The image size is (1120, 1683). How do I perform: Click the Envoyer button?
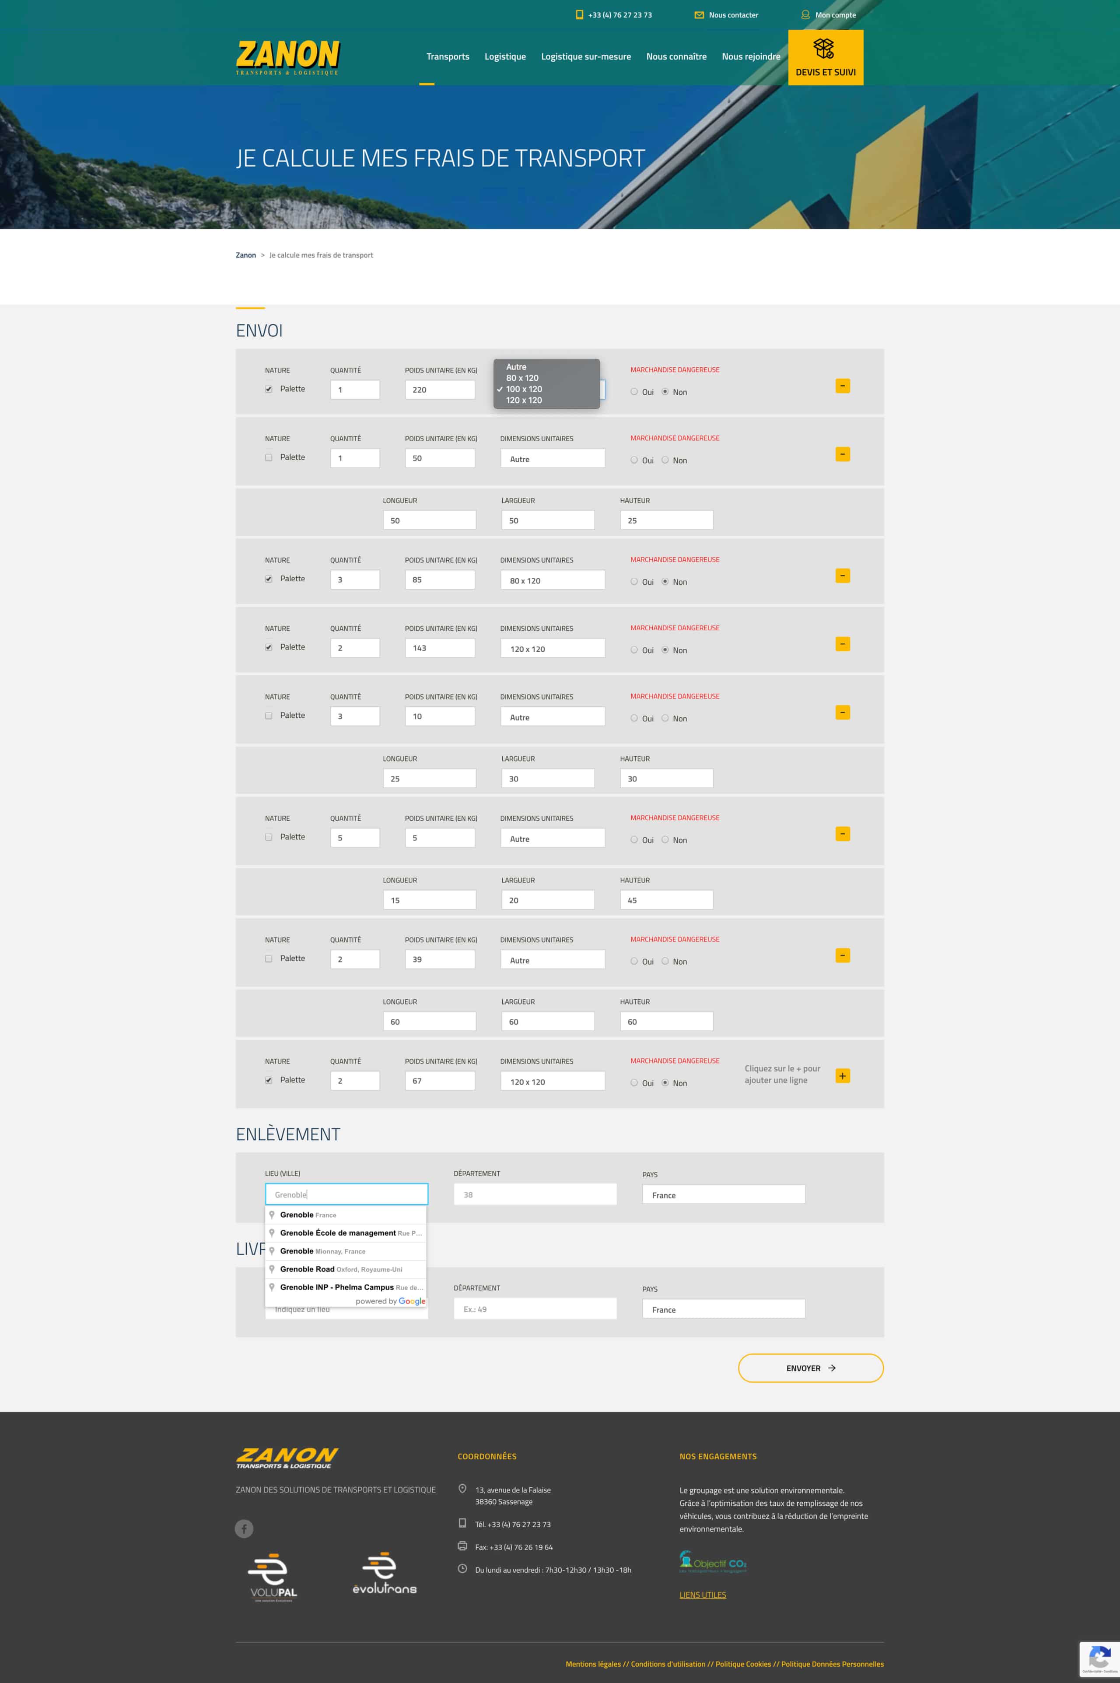pos(810,1368)
